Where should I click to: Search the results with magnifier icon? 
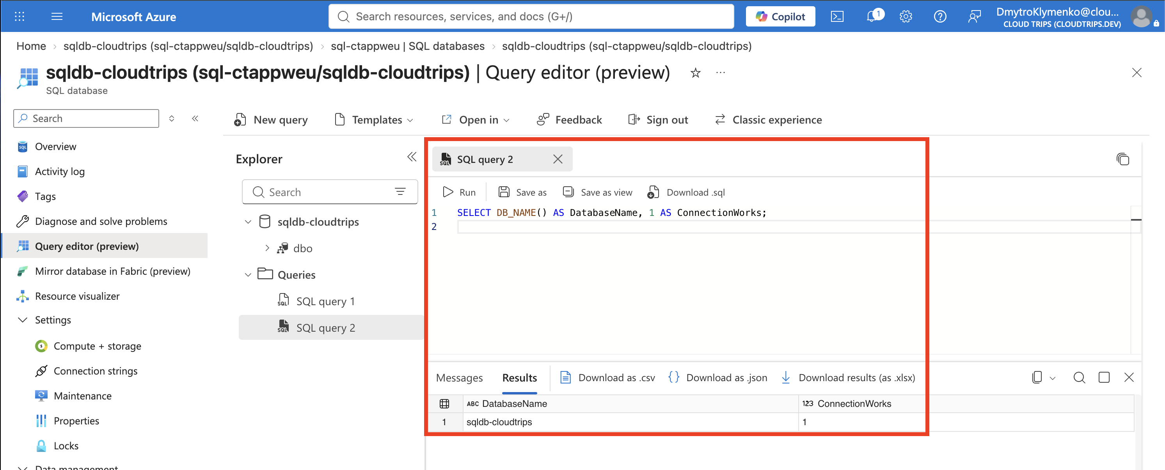(x=1079, y=378)
